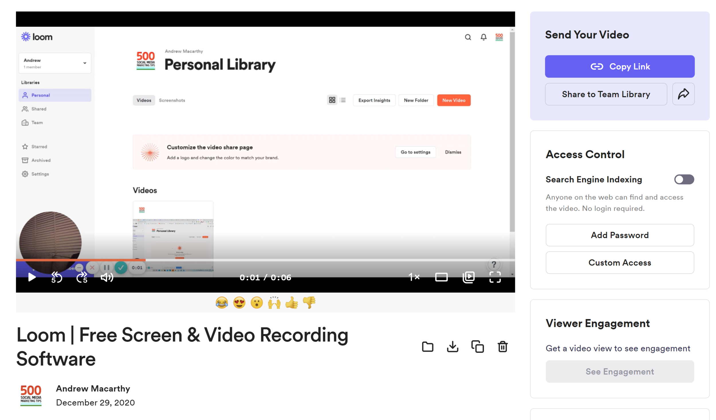
Task: Delete the video with trash icon
Action: pos(502,347)
